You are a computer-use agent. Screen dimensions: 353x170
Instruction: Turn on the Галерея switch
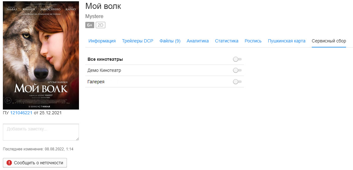tap(237, 82)
